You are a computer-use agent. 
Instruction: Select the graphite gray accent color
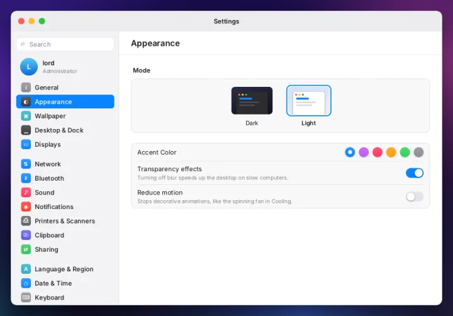coord(418,152)
